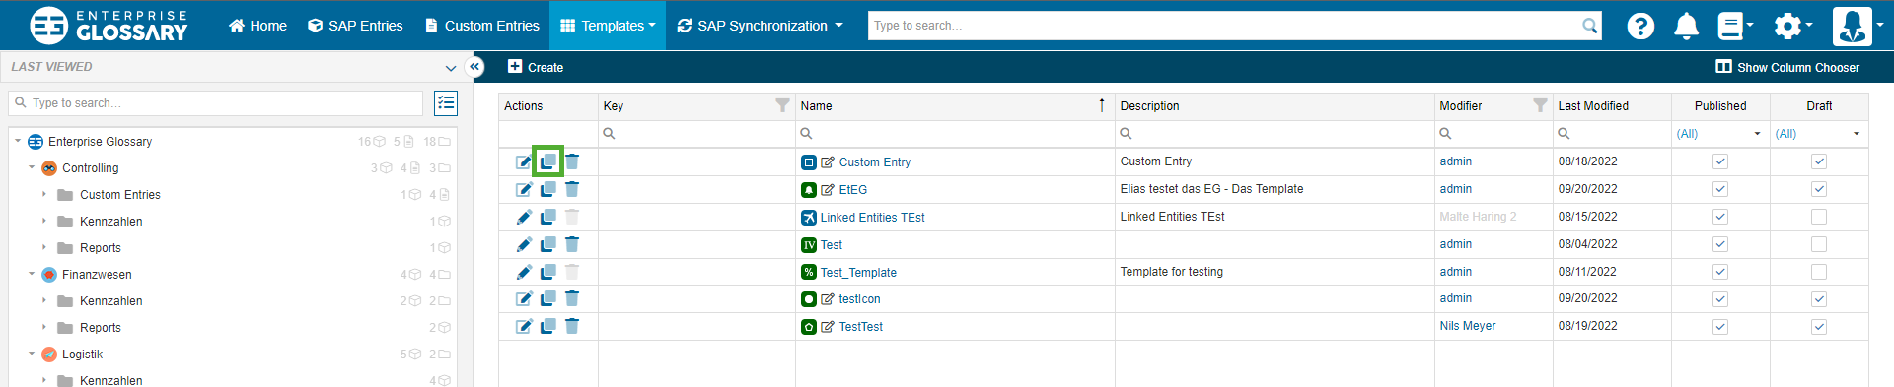Open the settings gear menu
This screenshot has width=1894, height=387.
tap(1792, 26)
